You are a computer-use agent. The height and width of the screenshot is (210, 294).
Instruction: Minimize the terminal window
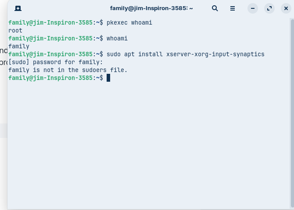[252, 8]
